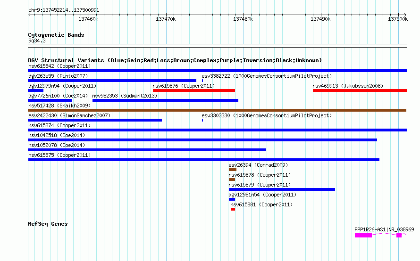420x261 pixels.
Task: Click the PPP1R26-AS1|NR_038969 gene label
Action: [384, 229]
